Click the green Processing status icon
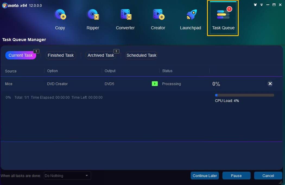This screenshot has height=185, width=285. pos(155,84)
